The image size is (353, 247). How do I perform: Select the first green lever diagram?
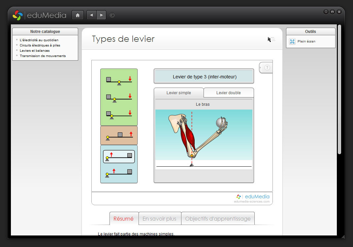point(119,81)
